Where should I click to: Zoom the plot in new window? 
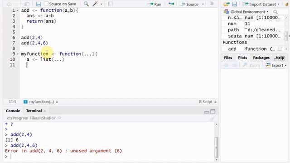(251, 65)
